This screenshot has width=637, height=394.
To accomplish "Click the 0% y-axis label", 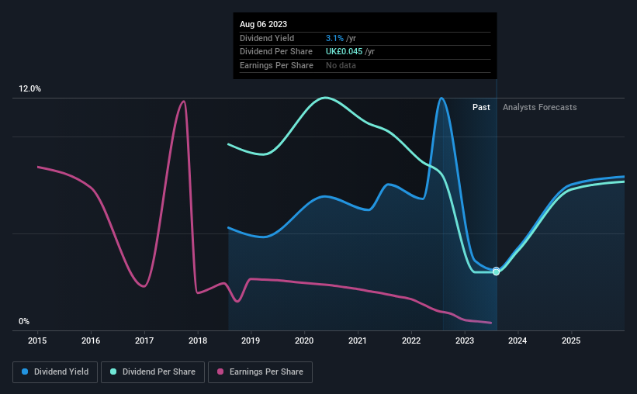I will click(24, 322).
